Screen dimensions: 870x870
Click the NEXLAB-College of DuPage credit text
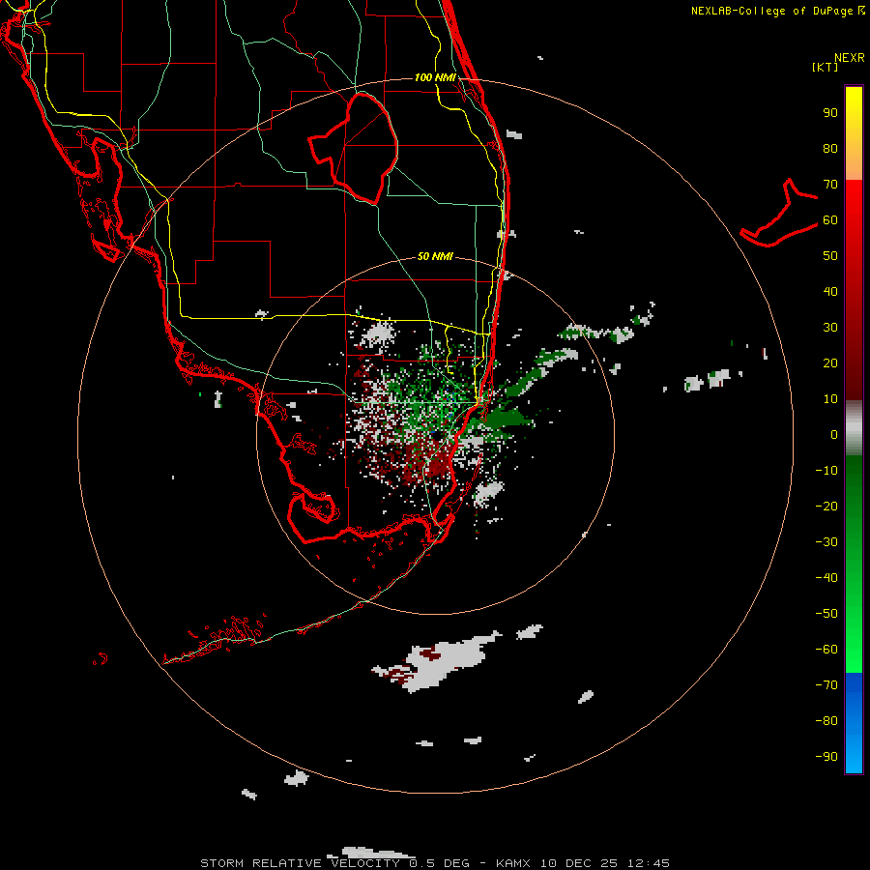coord(777,11)
